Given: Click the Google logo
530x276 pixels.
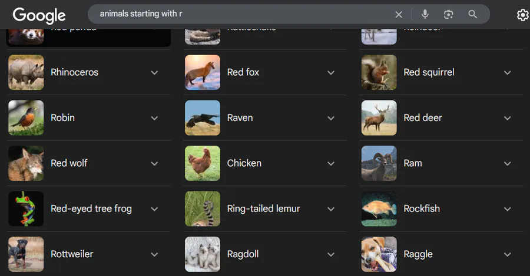Looking at the screenshot, I should pos(39,15).
